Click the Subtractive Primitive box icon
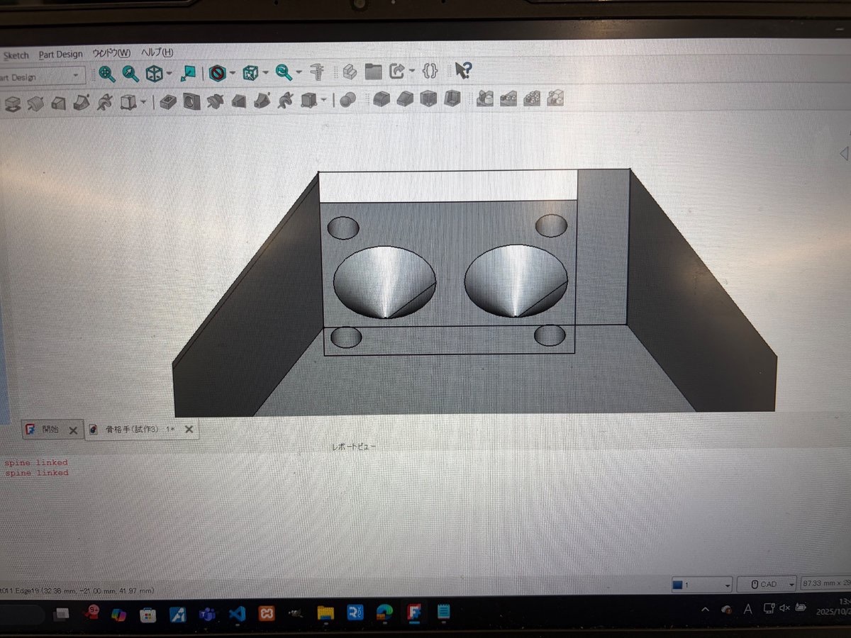Screen dimensions: 851x638 click(308, 101)
